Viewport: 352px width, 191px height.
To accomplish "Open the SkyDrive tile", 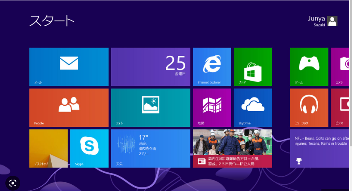I will (x=253, y=107).
